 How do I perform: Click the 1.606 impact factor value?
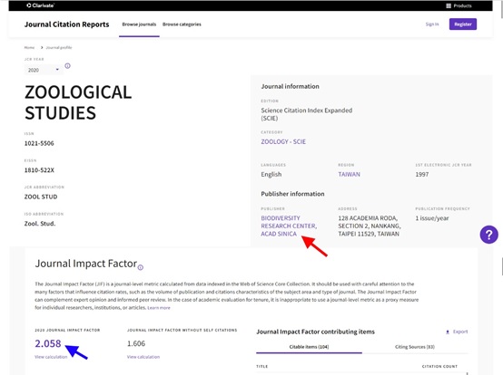[x=136, y=343]
